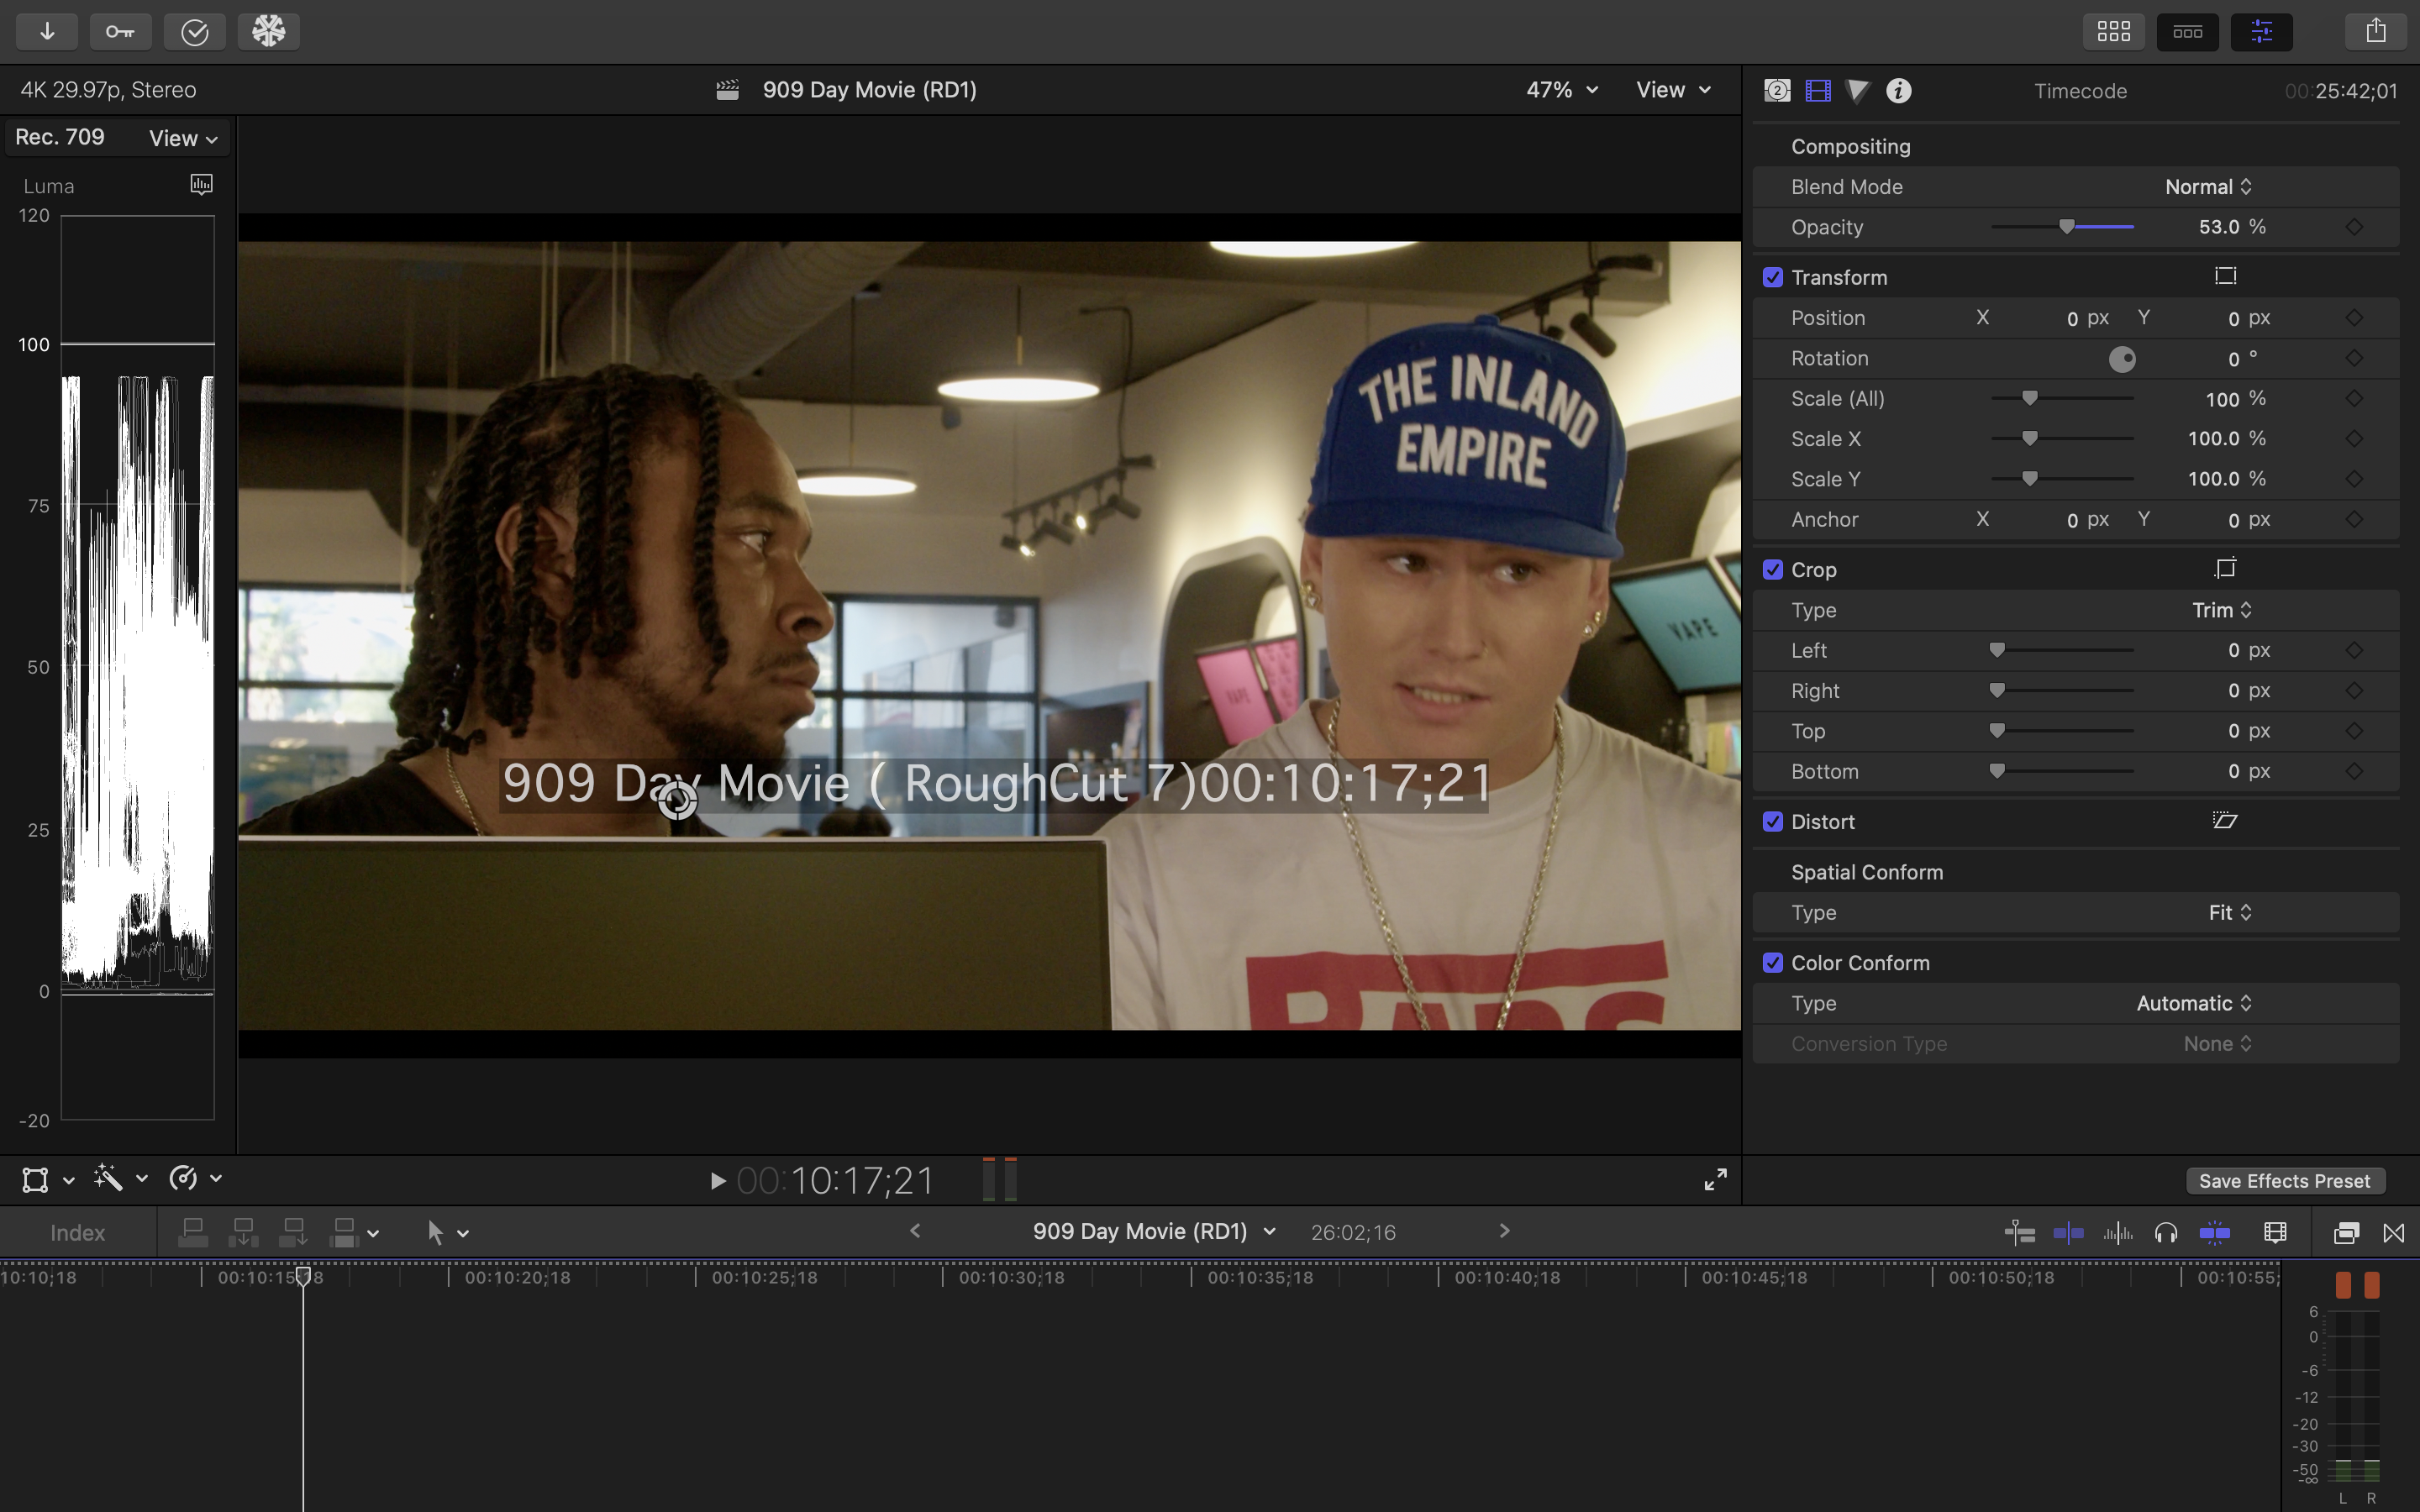Image resolution: width=2420 pixels, height=1512 pixels.
Task: Open the Effects browser icon
Action: pos(2346,1233)
